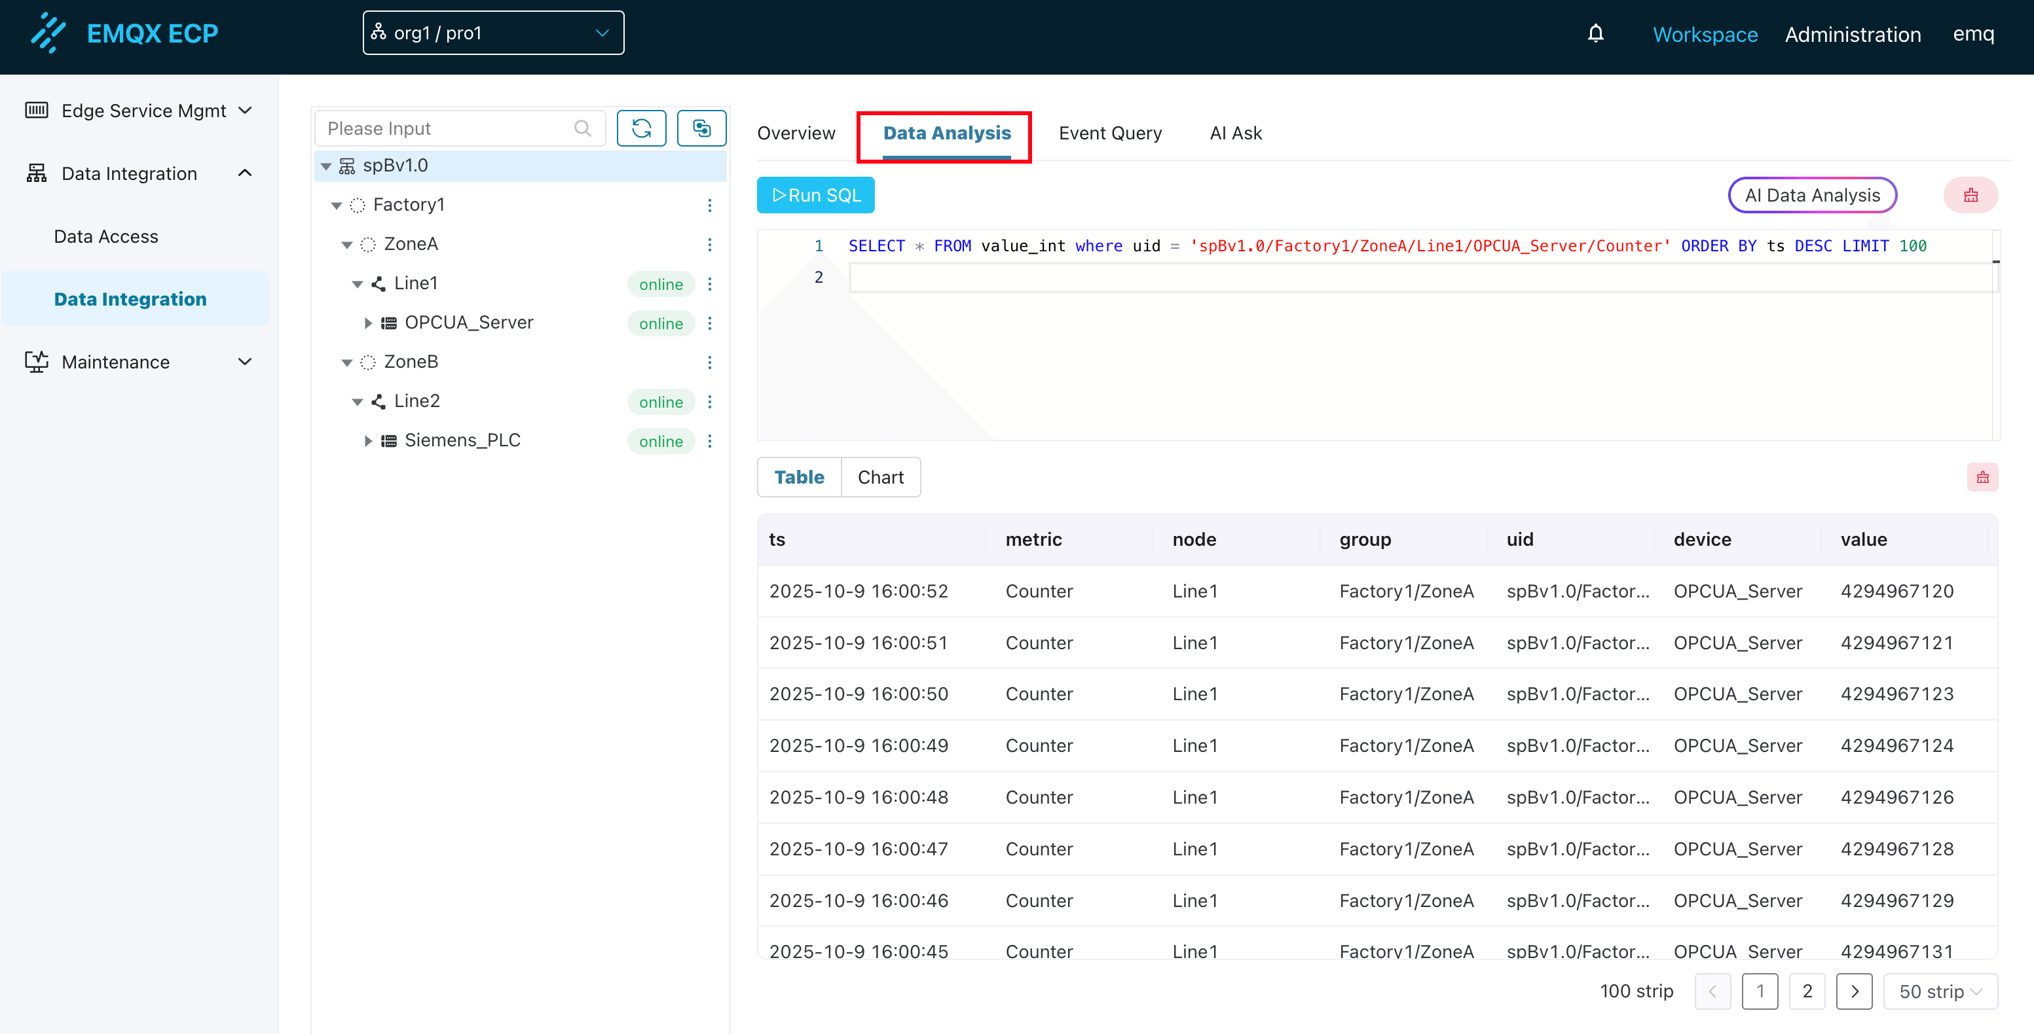Clear the SQL editor with the broom icon

[1972, 195]
